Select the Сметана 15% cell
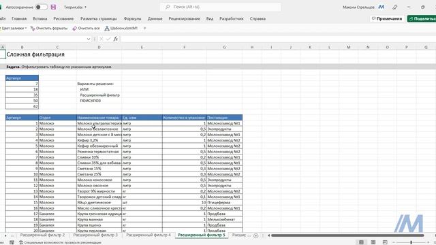Image resolution: width=436 pixels, height=245 pixels. [99, 169]
